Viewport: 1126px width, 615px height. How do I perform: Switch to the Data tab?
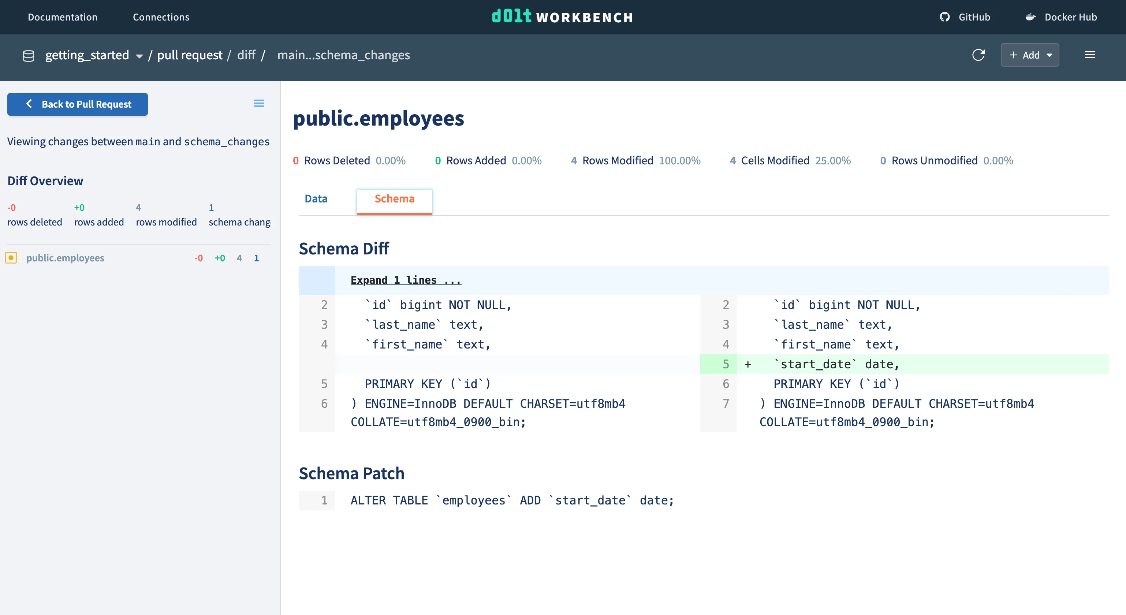pyautogui.click(x=315, y=199)
